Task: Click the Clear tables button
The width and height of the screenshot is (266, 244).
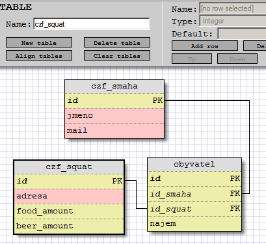Action: 117,55
